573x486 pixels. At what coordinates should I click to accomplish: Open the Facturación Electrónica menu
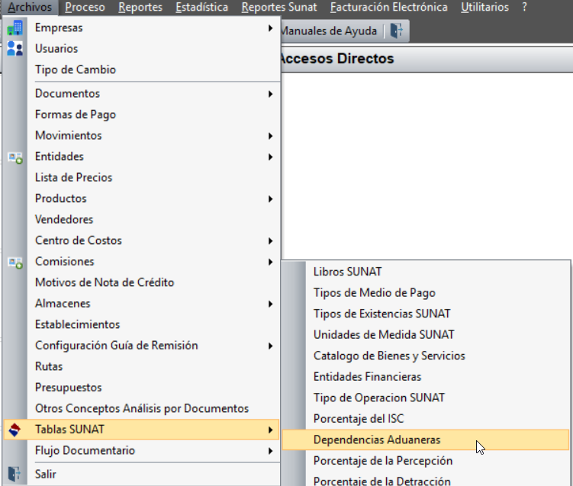[389, 7]
